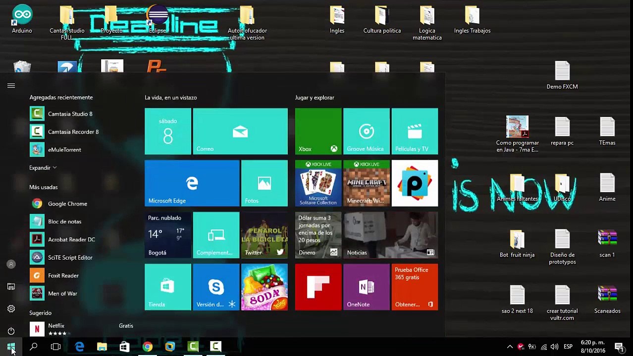633x356 pixels.
Task: Select the crear tutorial vultr.com file
Action: [x=562, y=303]
